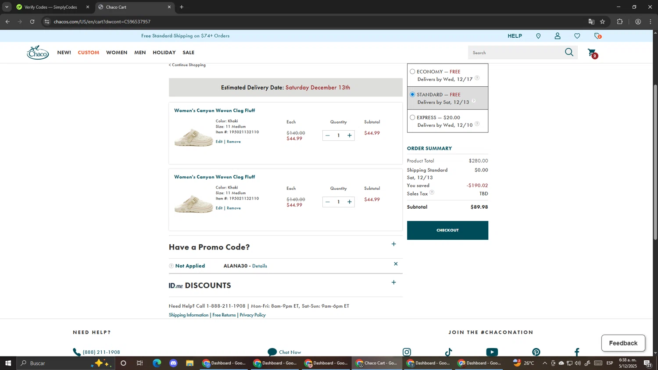The image size is (658, 370).
Task: Open the Feedback button
Action: coord(623,343)
